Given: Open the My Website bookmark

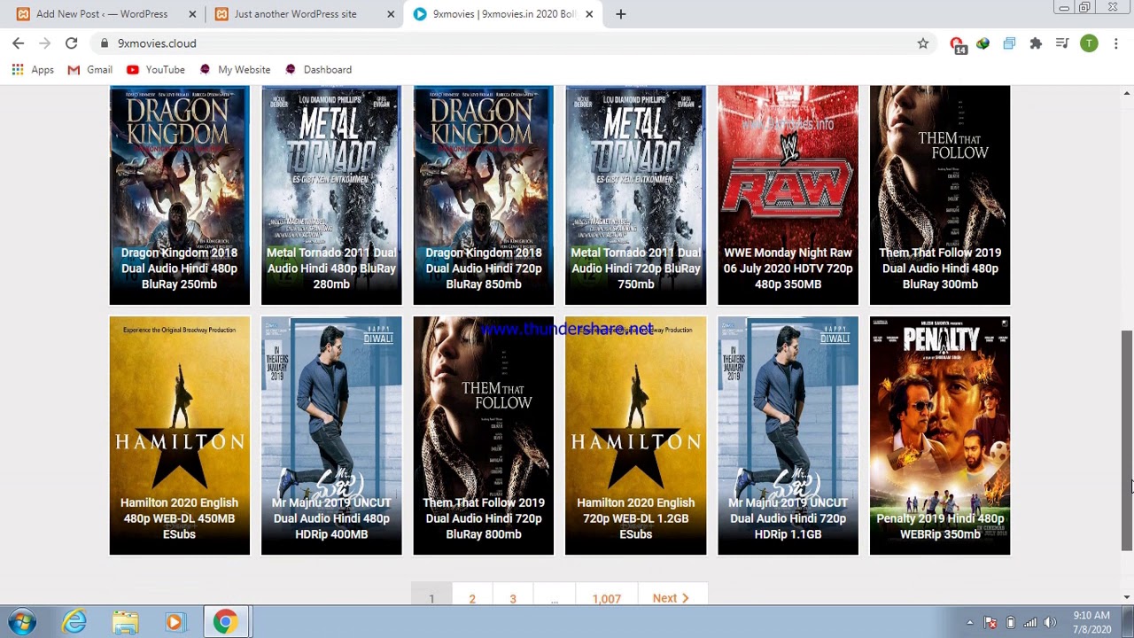Looking at the screenshot, I should coord(235,69).
